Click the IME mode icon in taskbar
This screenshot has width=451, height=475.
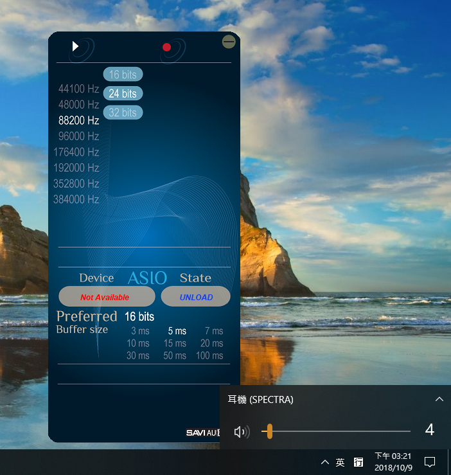pyautogui.click(x=358, y=462)
